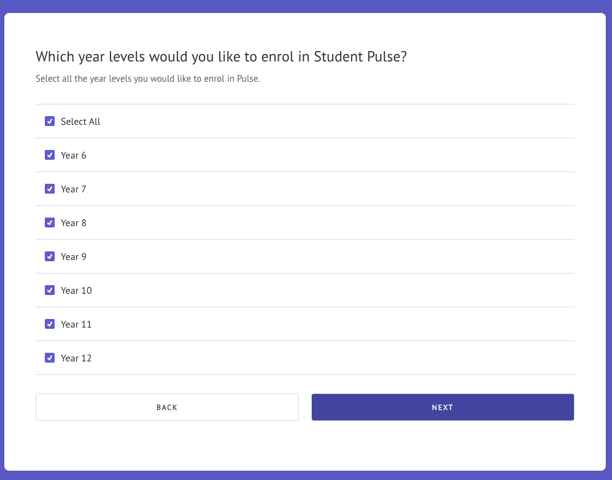Click the 'Year 9' label text
612x480 pixels.
point(74,257)
